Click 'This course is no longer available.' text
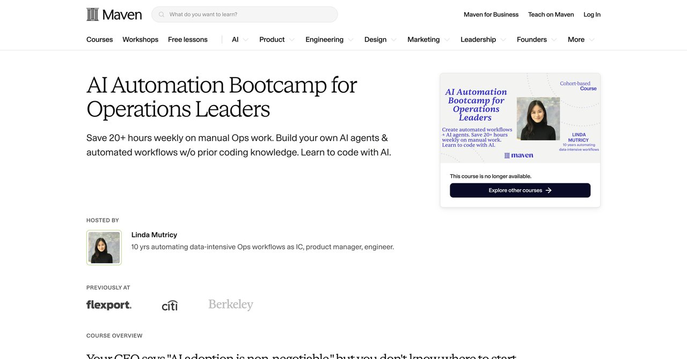 click(491, 176)
